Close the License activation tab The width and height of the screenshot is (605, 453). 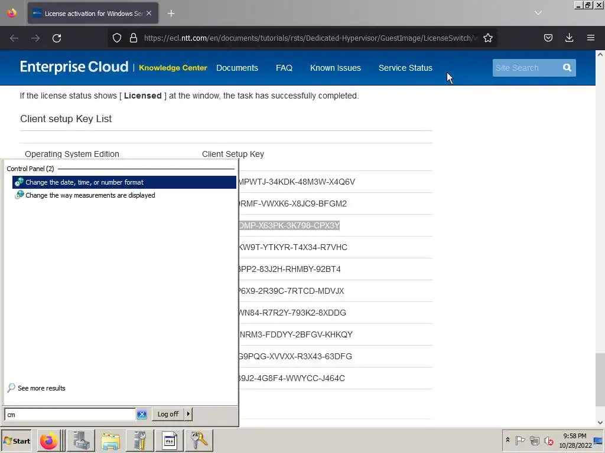pos(149,13)
